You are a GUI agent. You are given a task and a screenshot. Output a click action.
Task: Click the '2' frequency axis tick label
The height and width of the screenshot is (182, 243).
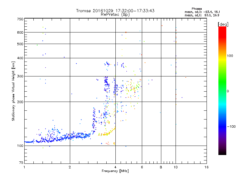coord(70,167)
